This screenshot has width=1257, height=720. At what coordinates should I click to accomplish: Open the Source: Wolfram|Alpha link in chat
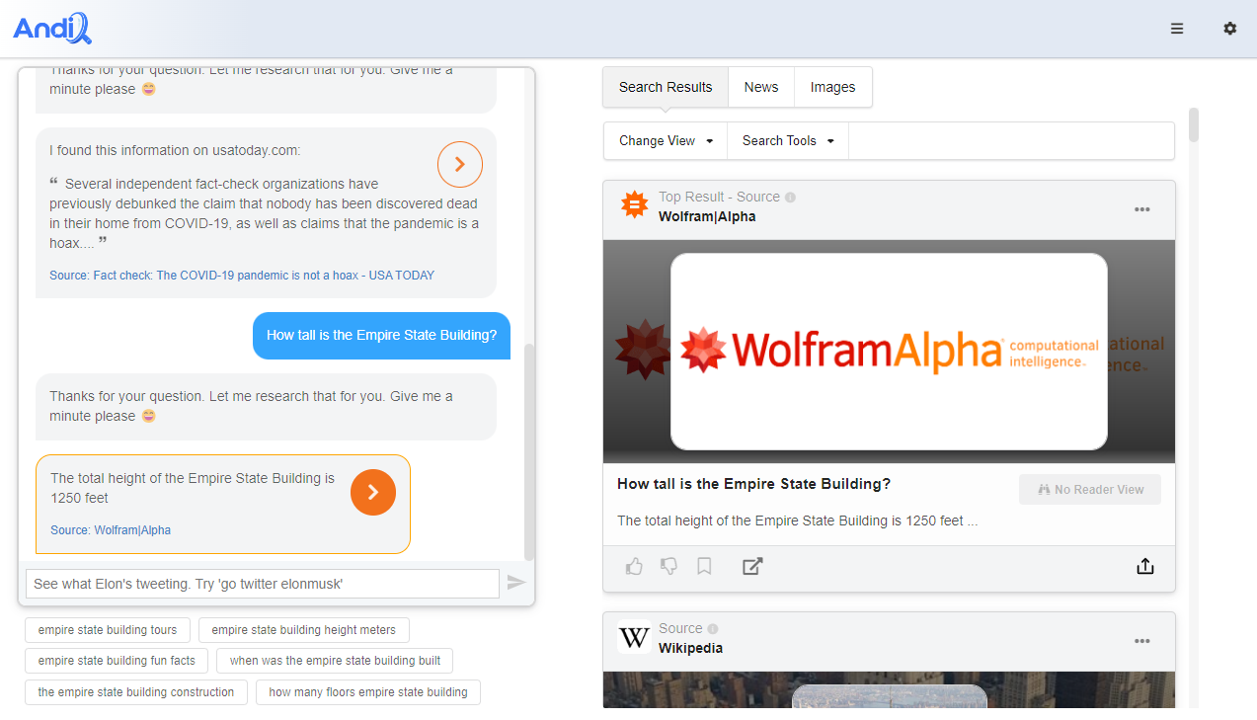click(111, 530)
